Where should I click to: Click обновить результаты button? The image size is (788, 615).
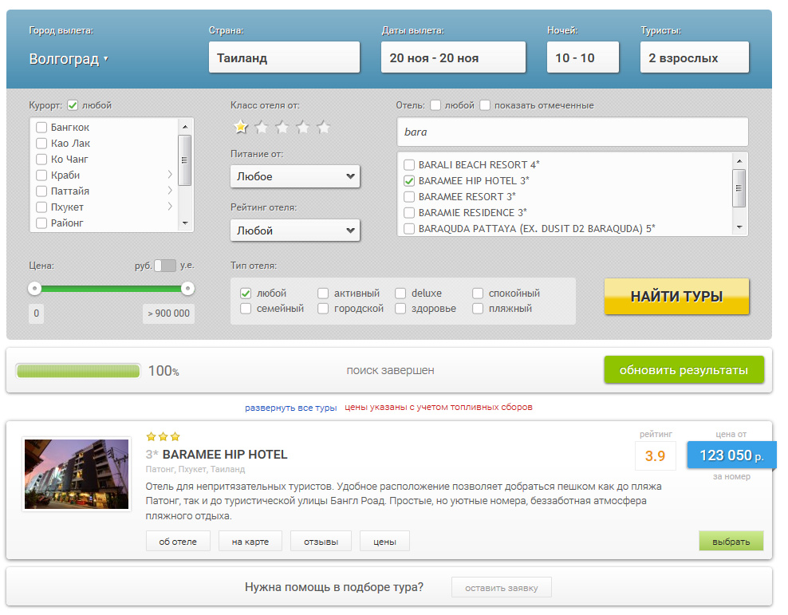(684, 370)
